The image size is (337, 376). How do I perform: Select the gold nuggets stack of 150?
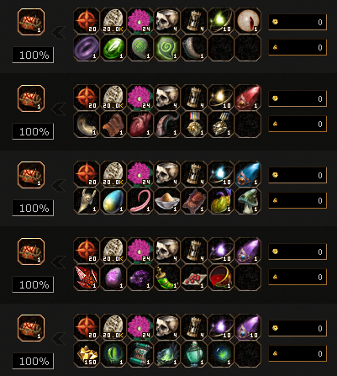(x=87, y=354)
